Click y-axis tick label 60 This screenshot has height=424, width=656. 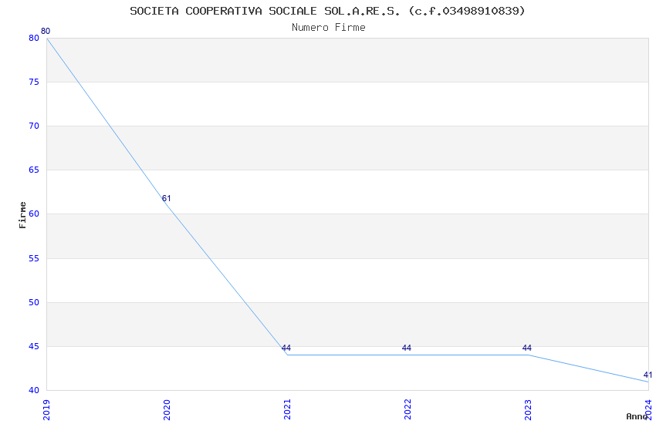coord(34,214)
